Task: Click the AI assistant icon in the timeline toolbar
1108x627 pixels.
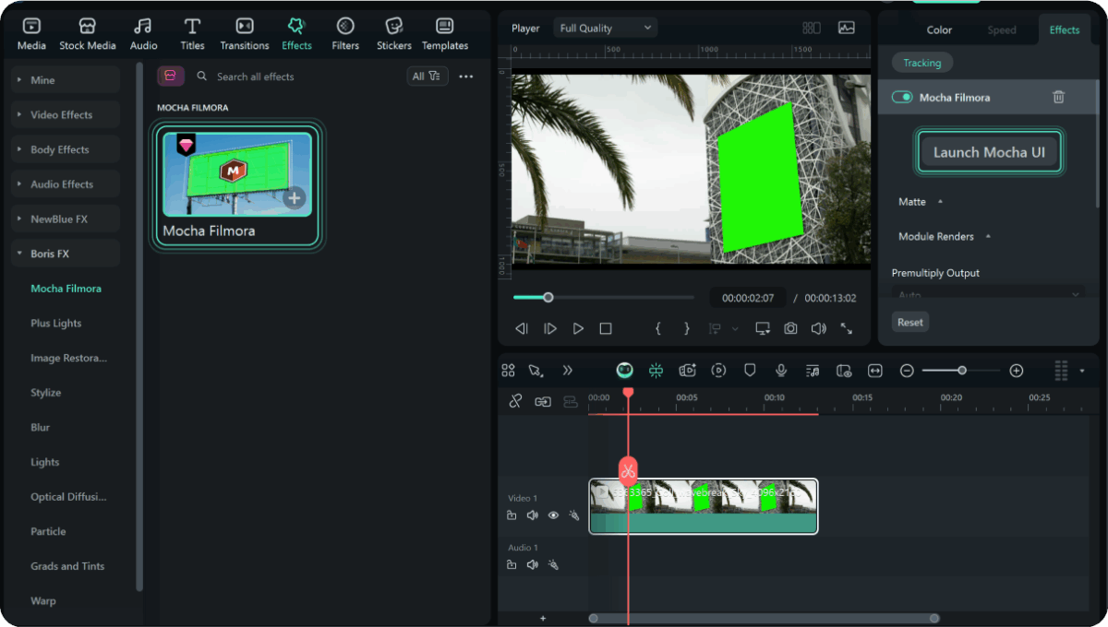Action: 624,370
